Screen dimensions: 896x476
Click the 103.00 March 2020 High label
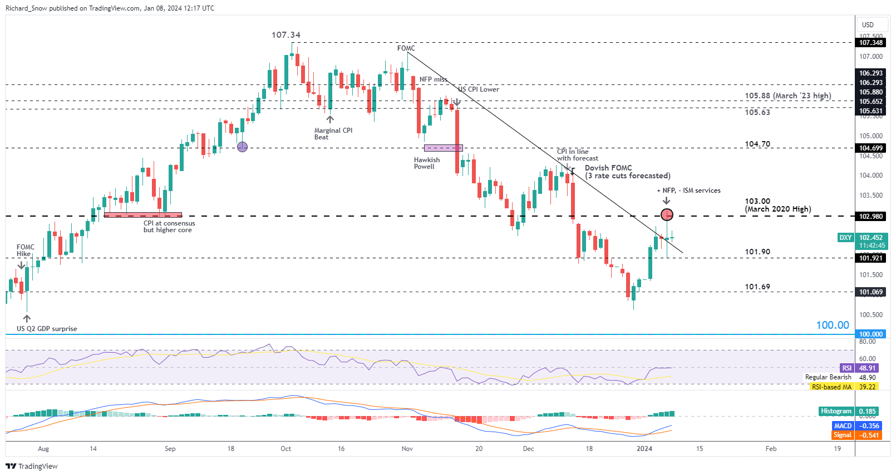778,205
